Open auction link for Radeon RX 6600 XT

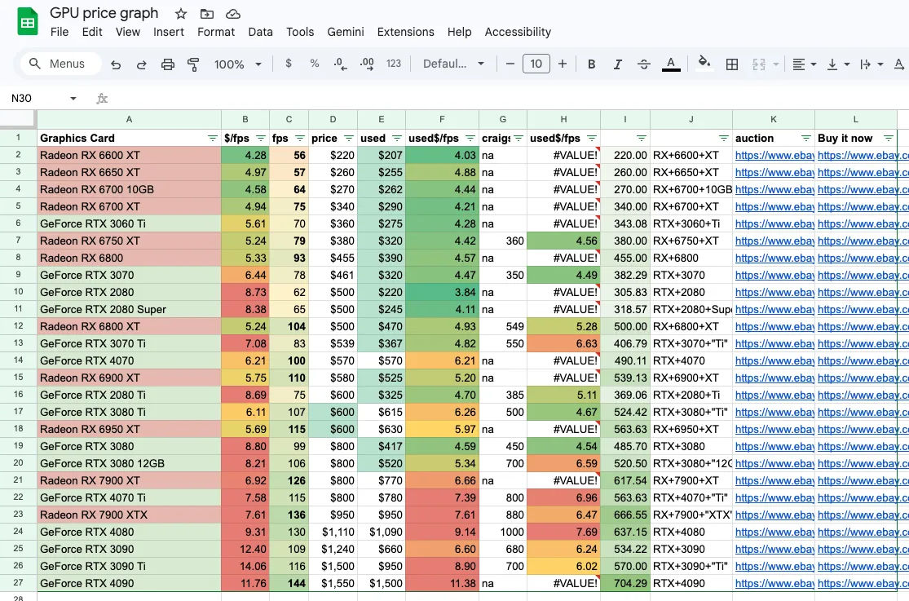tap(774, 156)
